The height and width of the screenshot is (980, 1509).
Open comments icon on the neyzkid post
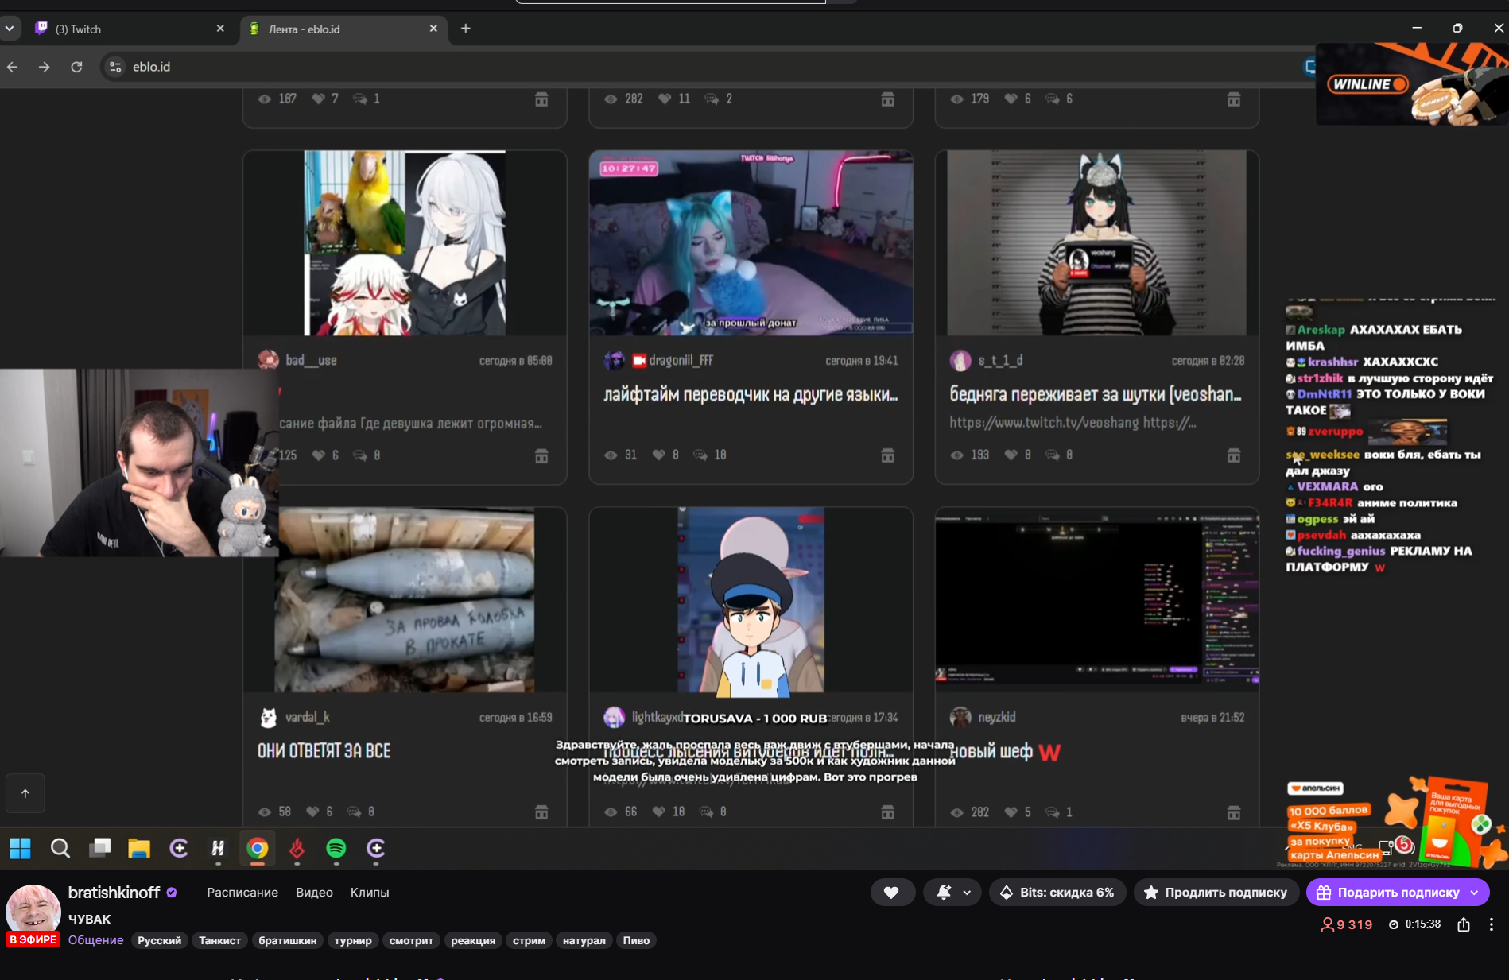click(x=1053, y=812)
